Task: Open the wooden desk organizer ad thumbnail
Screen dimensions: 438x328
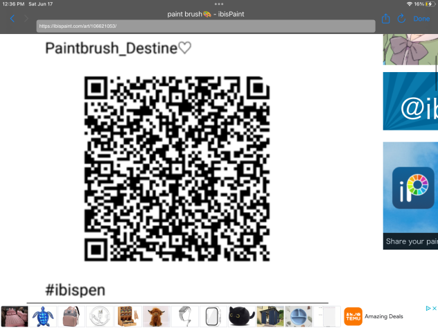Action: pos(128,316)
